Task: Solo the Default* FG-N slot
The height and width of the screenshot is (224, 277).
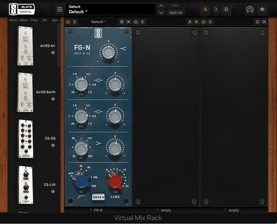Action: coord(74,22)
